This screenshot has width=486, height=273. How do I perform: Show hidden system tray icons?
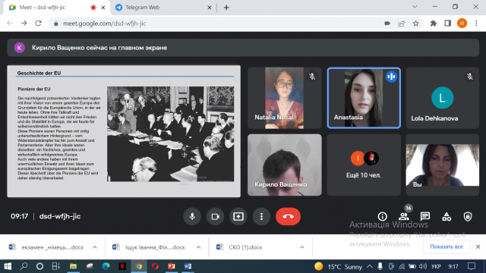(370, 266)
